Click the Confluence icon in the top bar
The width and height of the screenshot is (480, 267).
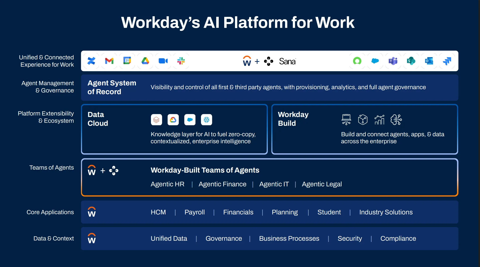[x=91, y=61]
